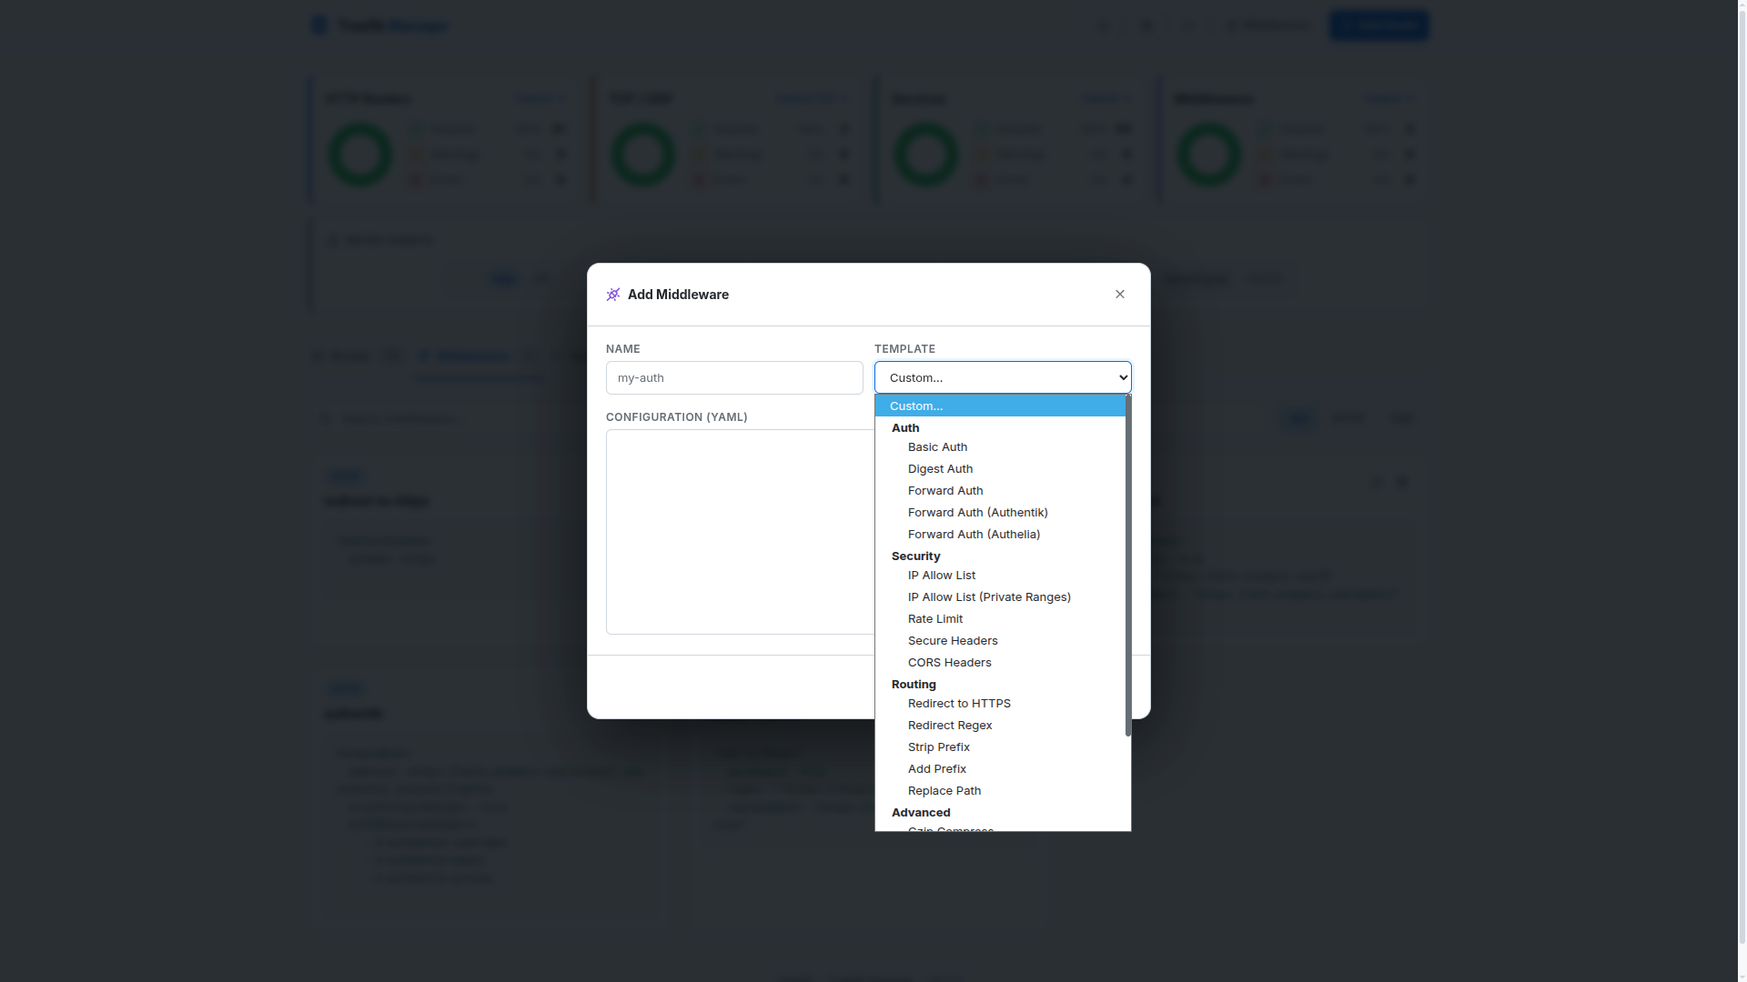Viewport: 1747px width, 982px height.
Task: Click the my-auth name input field
Action: tap(733, 377)
